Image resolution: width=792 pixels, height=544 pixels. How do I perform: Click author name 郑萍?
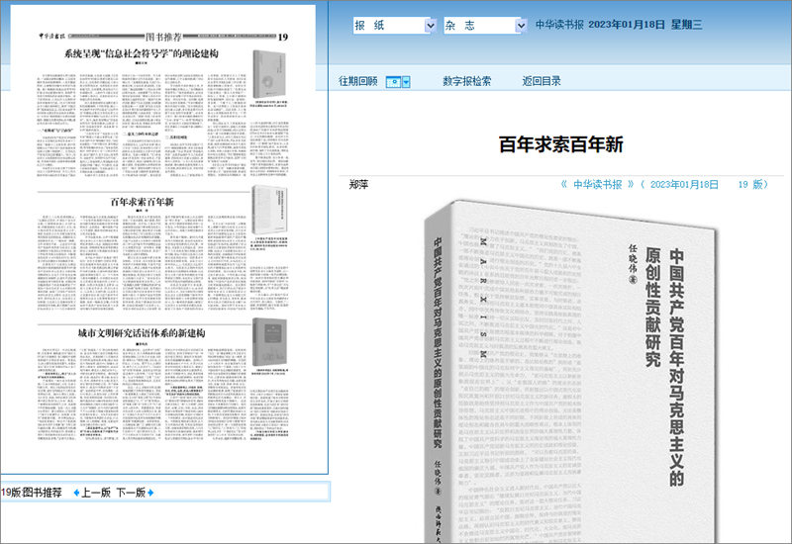[358, 185]
